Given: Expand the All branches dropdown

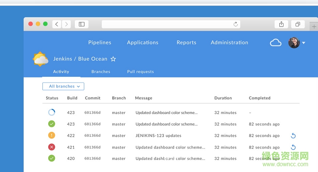Looking at the screenshot, I should 63,86.
